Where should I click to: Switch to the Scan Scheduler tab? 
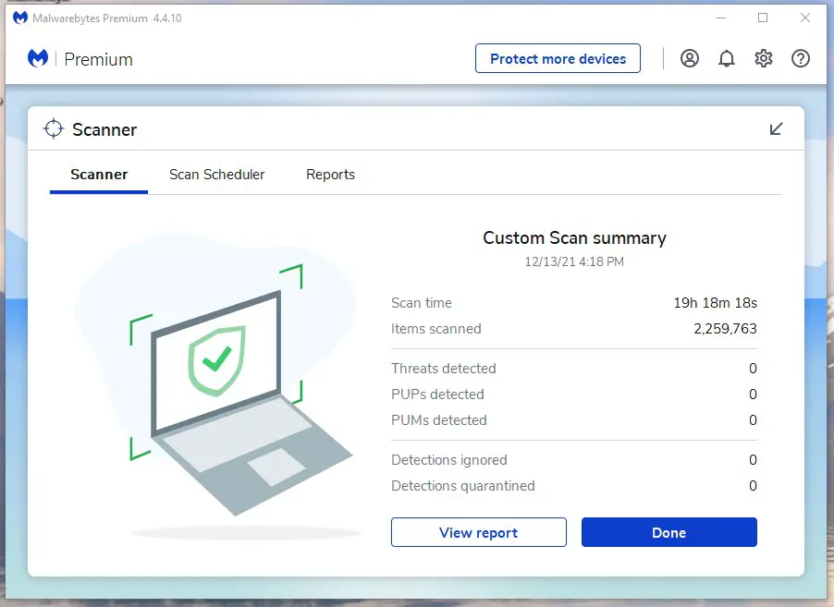click(x=216, y=175)
